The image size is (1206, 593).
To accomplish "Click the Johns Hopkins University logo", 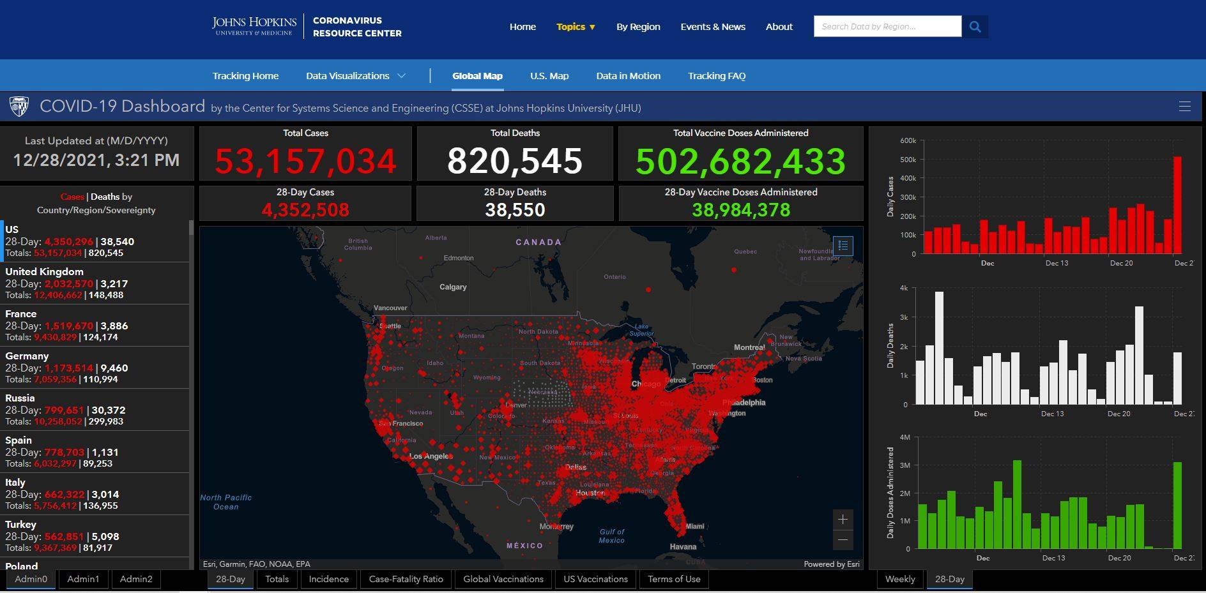I will point(254,27).
